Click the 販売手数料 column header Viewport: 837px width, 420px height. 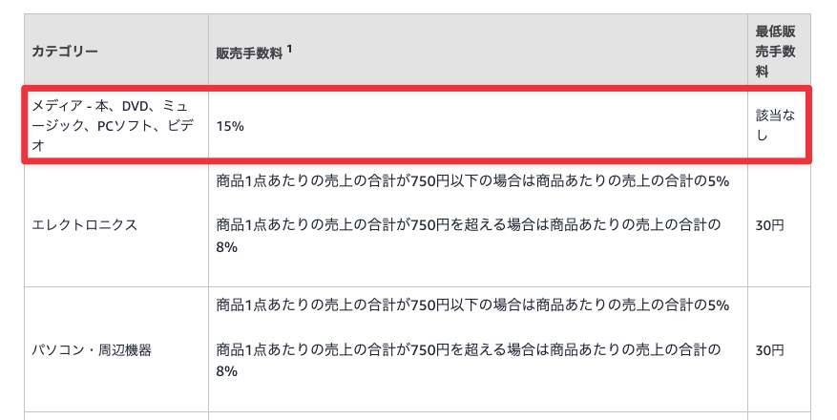coord(249,52)
